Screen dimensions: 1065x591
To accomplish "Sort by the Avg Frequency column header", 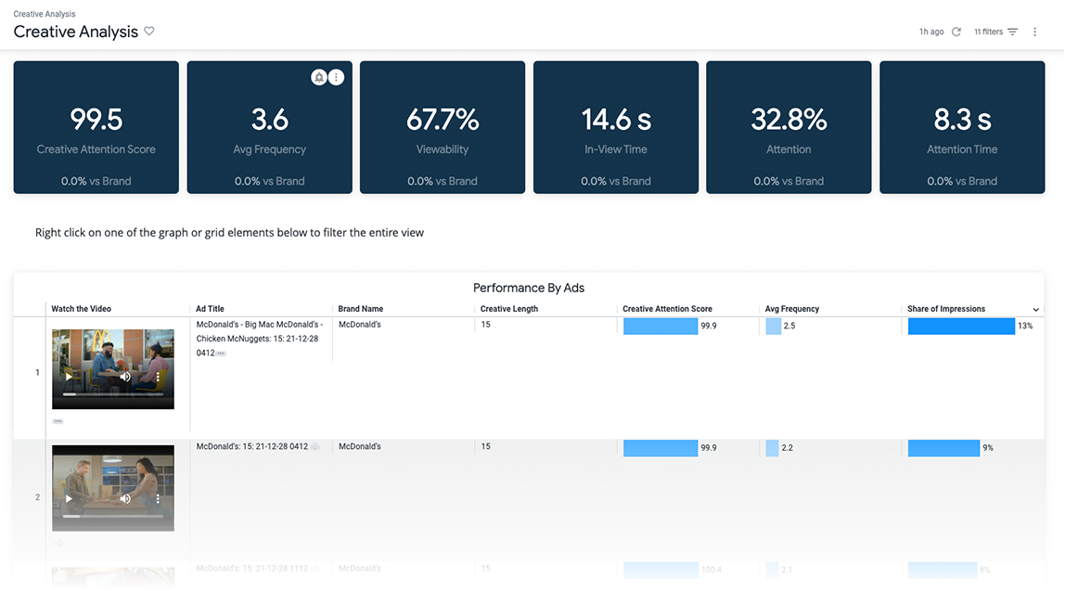I will [792, 308].
